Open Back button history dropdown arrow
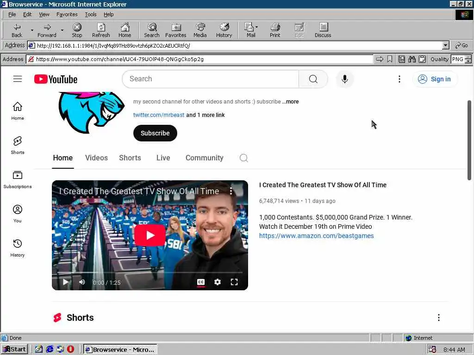 click(32, 30)
